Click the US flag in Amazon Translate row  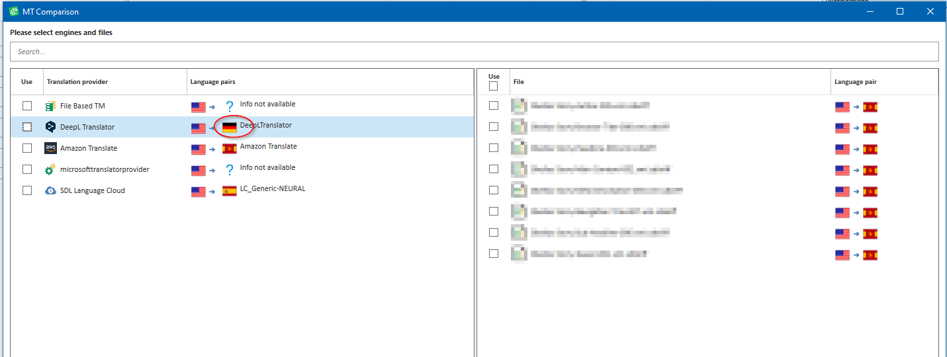click(199, 149)
